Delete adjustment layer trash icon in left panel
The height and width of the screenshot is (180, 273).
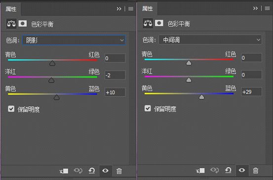pyautogui.click(x=119, y=171)
